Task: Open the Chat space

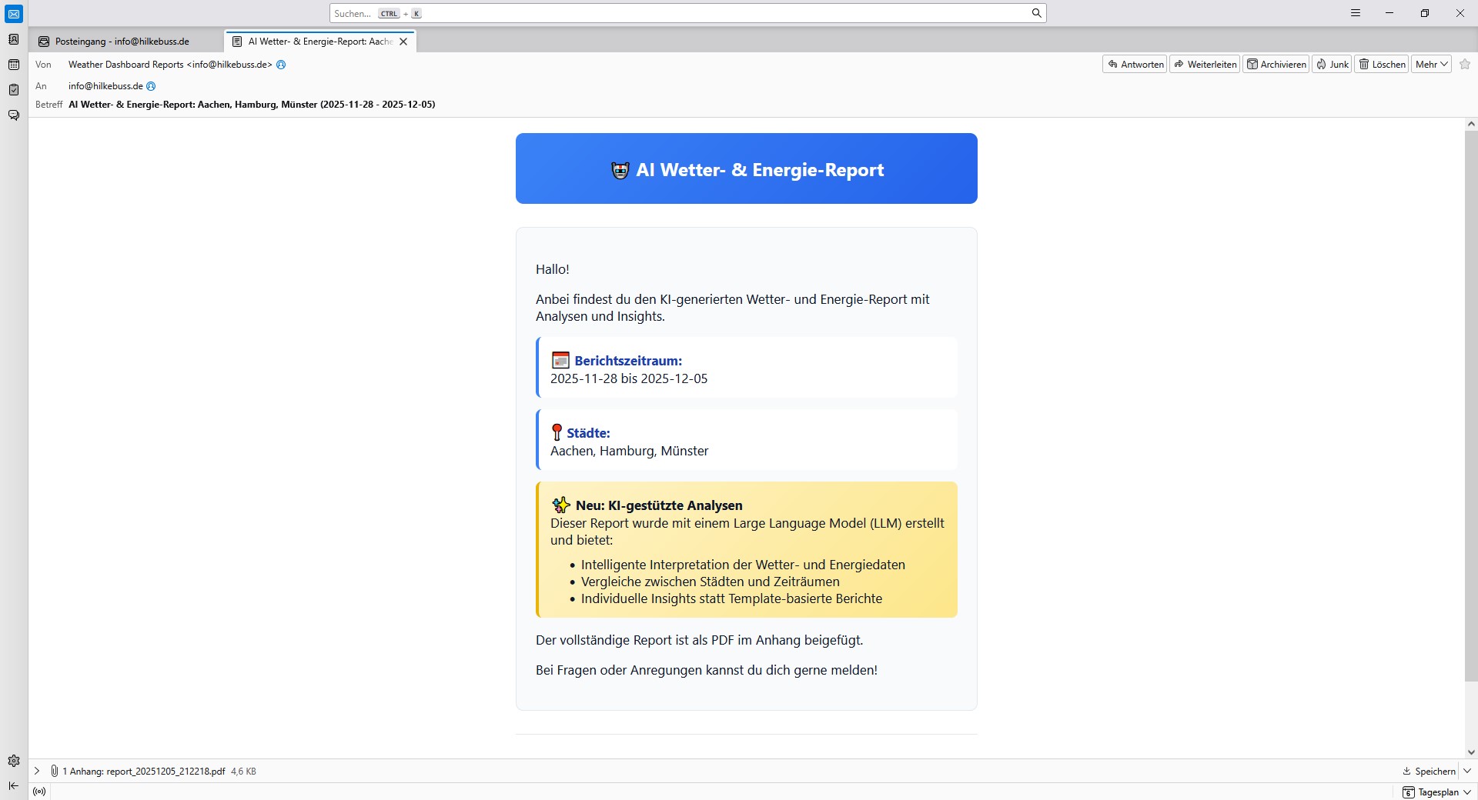Action: 14,115
